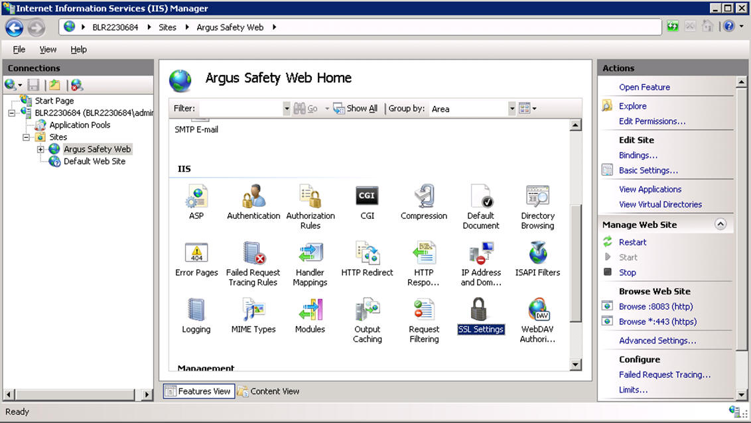Image resolution: width=751 pixels, height=423 pixels.
Task: Collapse the Manage Web Site section
Action: point(720,224)
